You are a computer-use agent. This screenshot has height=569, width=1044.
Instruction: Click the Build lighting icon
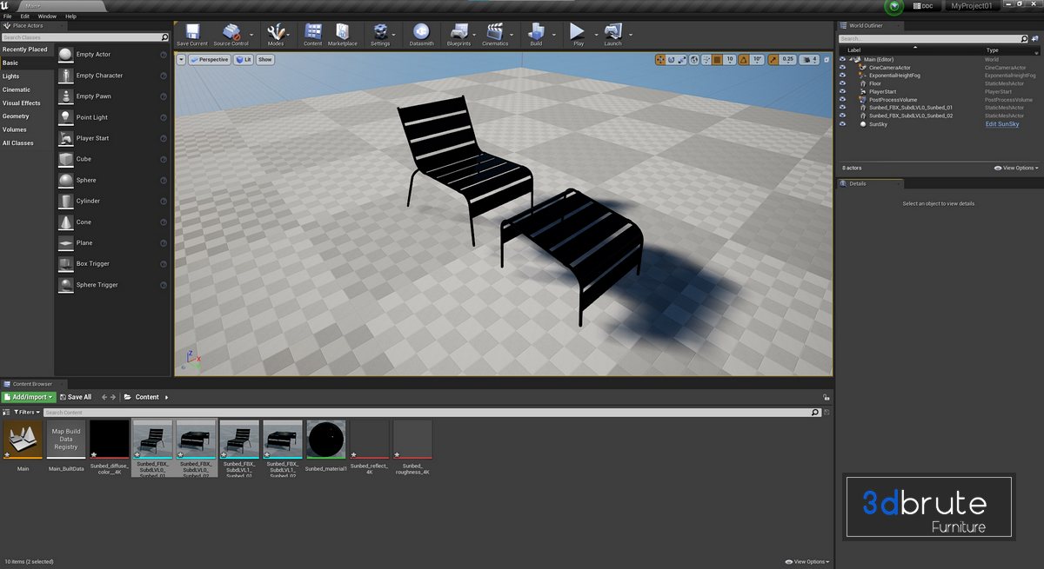tap(536, 33)
